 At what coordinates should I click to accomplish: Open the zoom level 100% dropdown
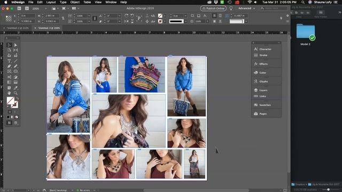[x=45, y=9]
